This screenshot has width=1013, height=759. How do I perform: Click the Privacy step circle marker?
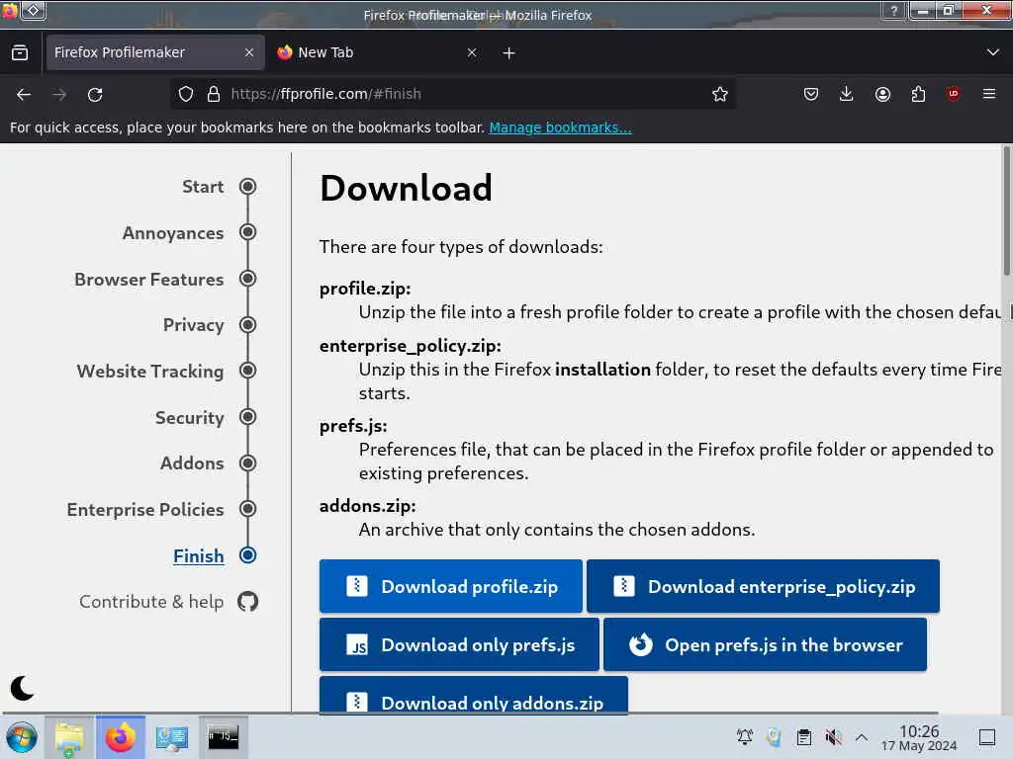pos(247,324)
